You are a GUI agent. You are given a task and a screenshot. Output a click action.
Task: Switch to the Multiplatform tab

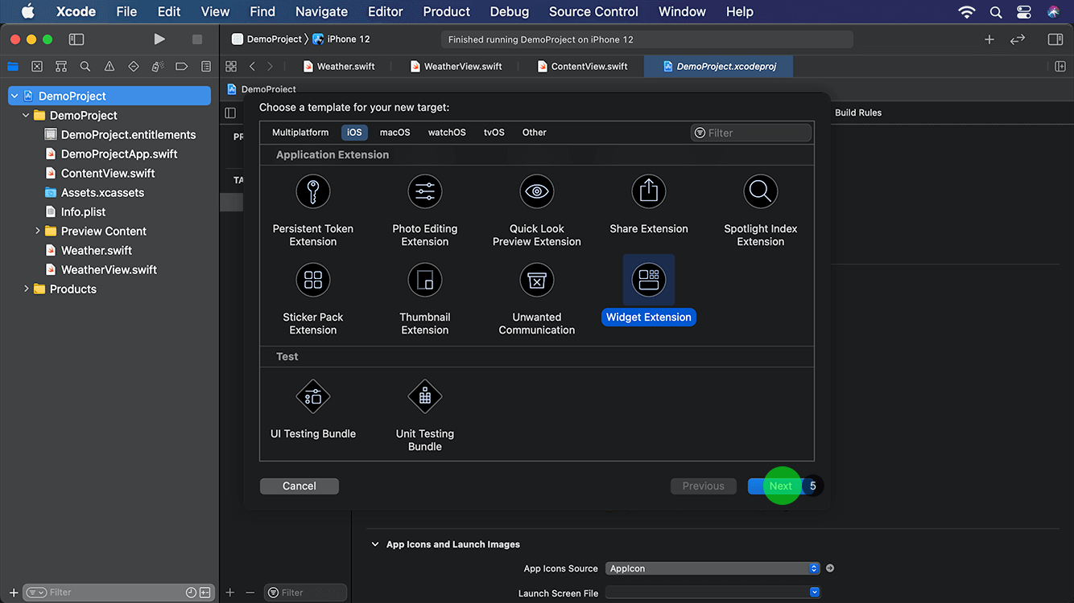pyautogui.click(x=300, y=133)
